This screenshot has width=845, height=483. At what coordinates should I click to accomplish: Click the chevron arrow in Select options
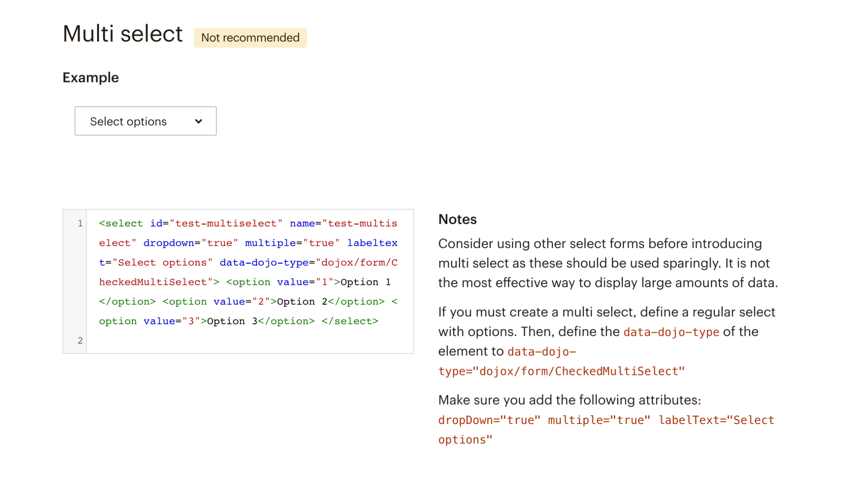click(198, 121)
